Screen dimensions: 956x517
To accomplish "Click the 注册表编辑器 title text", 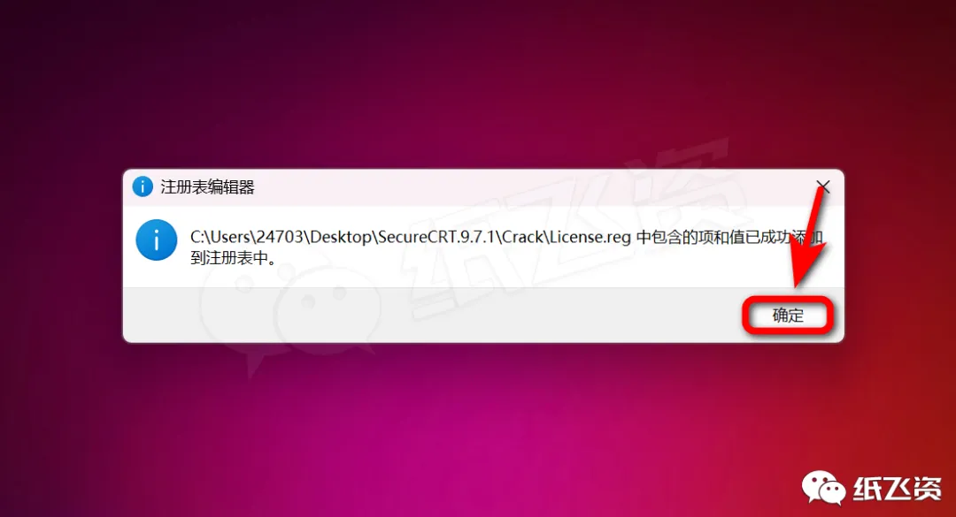I will tap(207, 187).
